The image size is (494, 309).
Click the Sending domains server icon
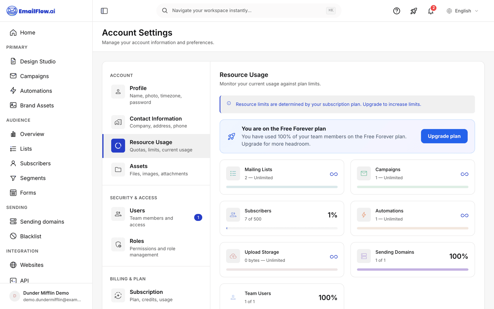coord(13,222)
